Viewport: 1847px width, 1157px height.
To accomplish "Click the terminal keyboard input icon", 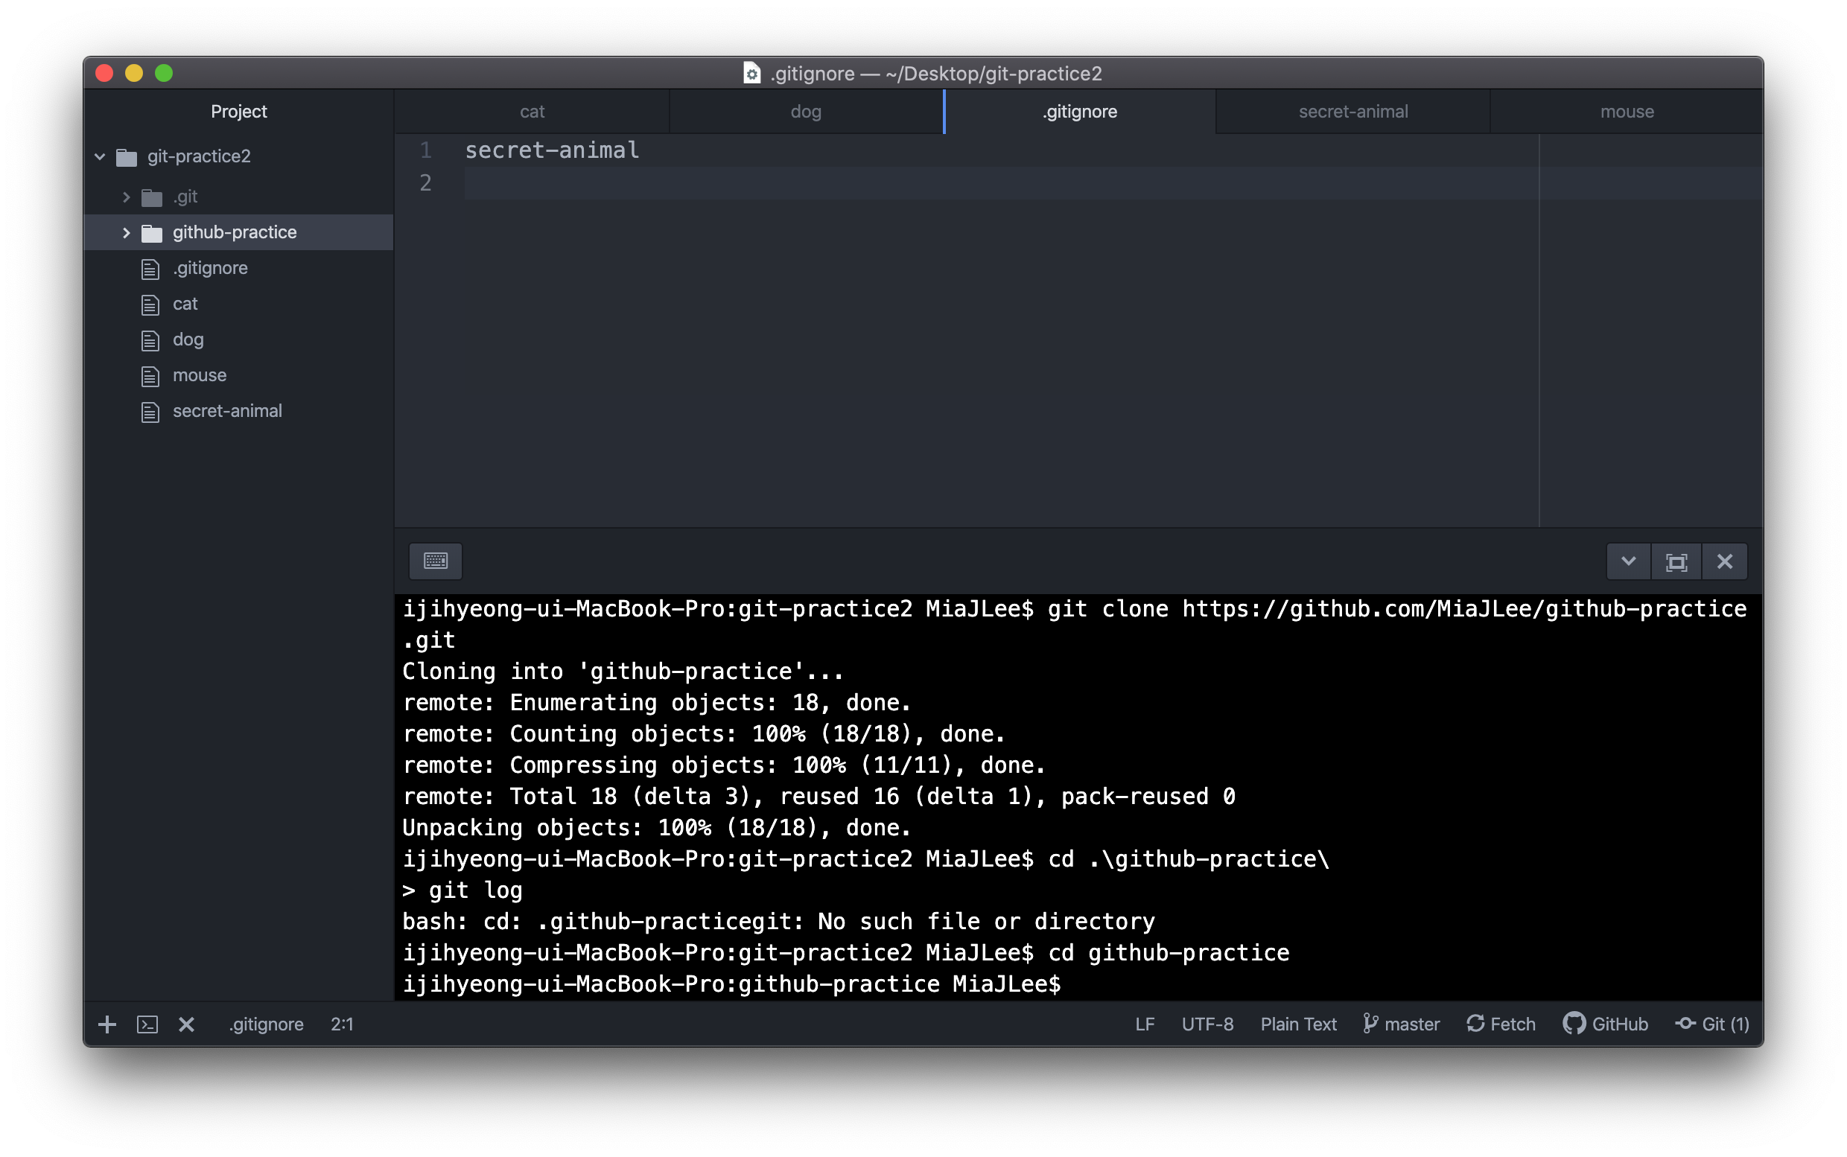I will [436, 561].
